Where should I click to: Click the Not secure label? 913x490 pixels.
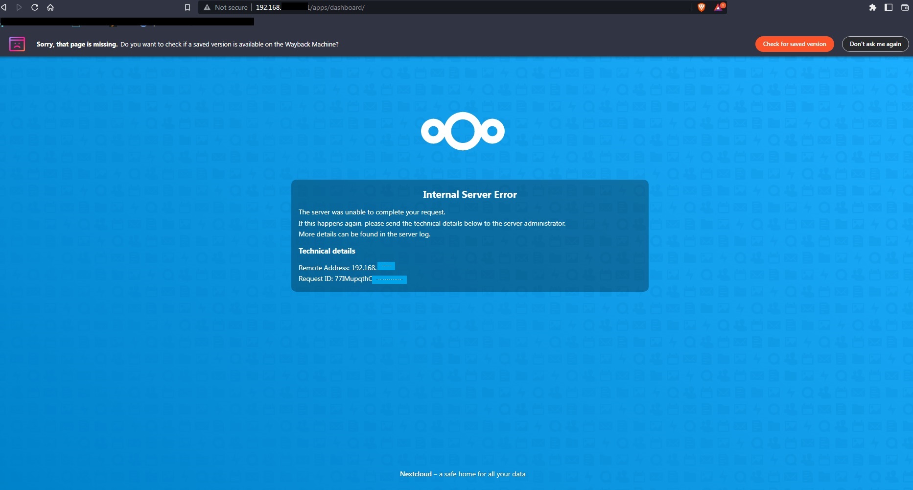(x=231, y=7)
